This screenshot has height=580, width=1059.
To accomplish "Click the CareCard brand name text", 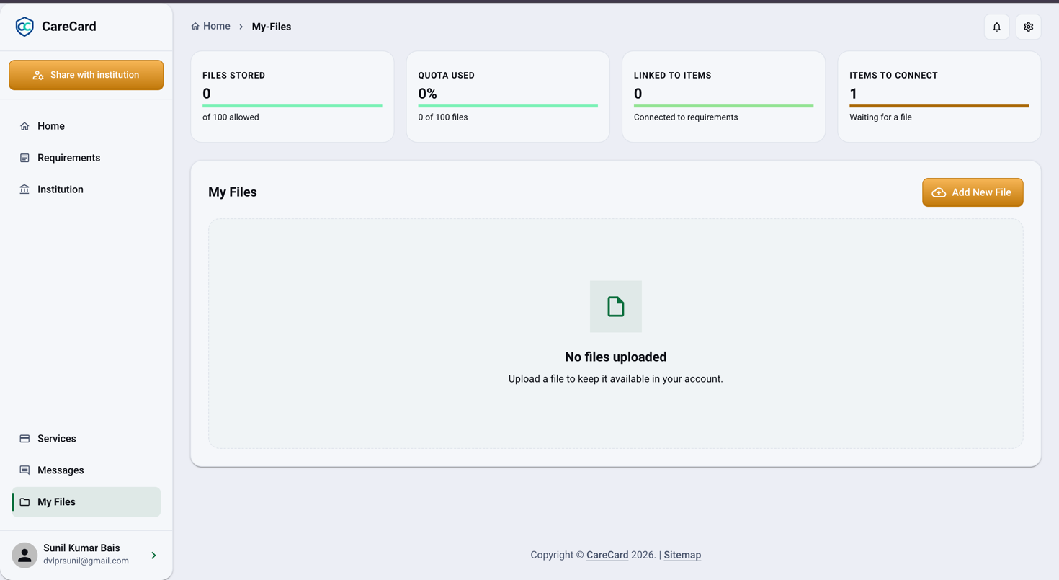I will click(x=69, y=27).
